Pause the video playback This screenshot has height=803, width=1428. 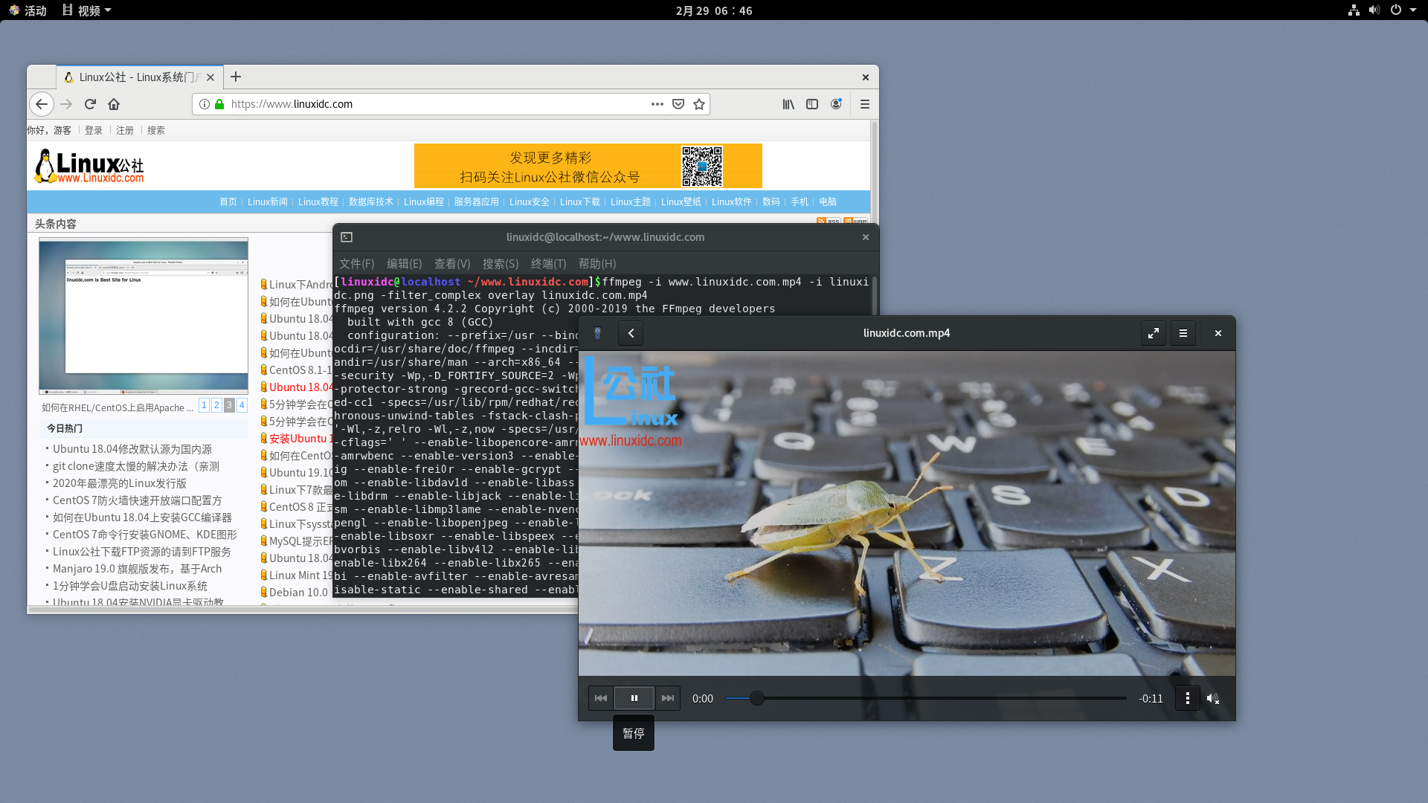click(x=634, y=698)
